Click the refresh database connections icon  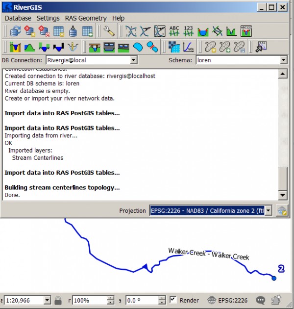(x=16, y=32)
